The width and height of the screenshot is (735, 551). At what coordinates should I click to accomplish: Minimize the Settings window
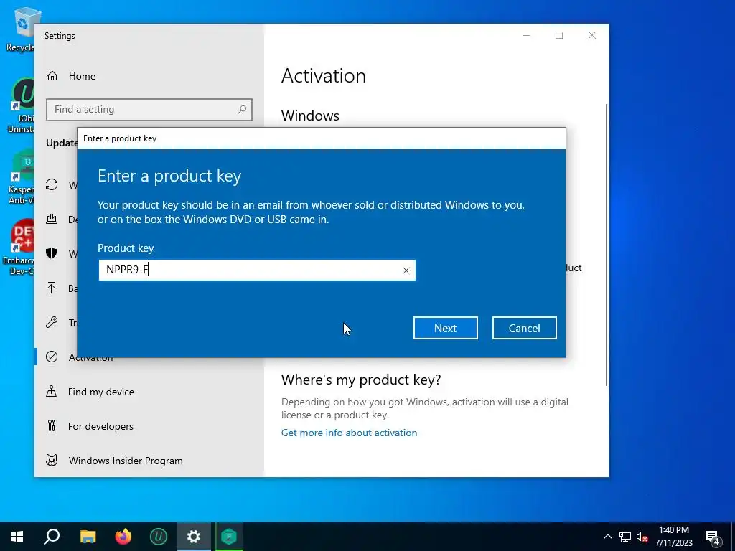(x=526, y=36)
